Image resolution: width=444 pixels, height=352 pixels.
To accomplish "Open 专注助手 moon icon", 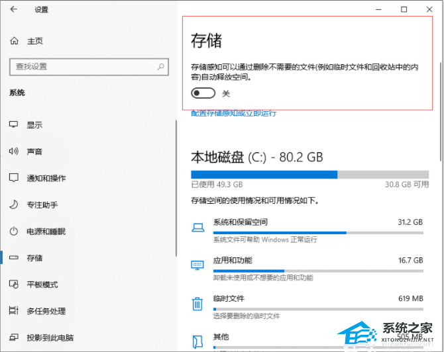I will (14, 205).
